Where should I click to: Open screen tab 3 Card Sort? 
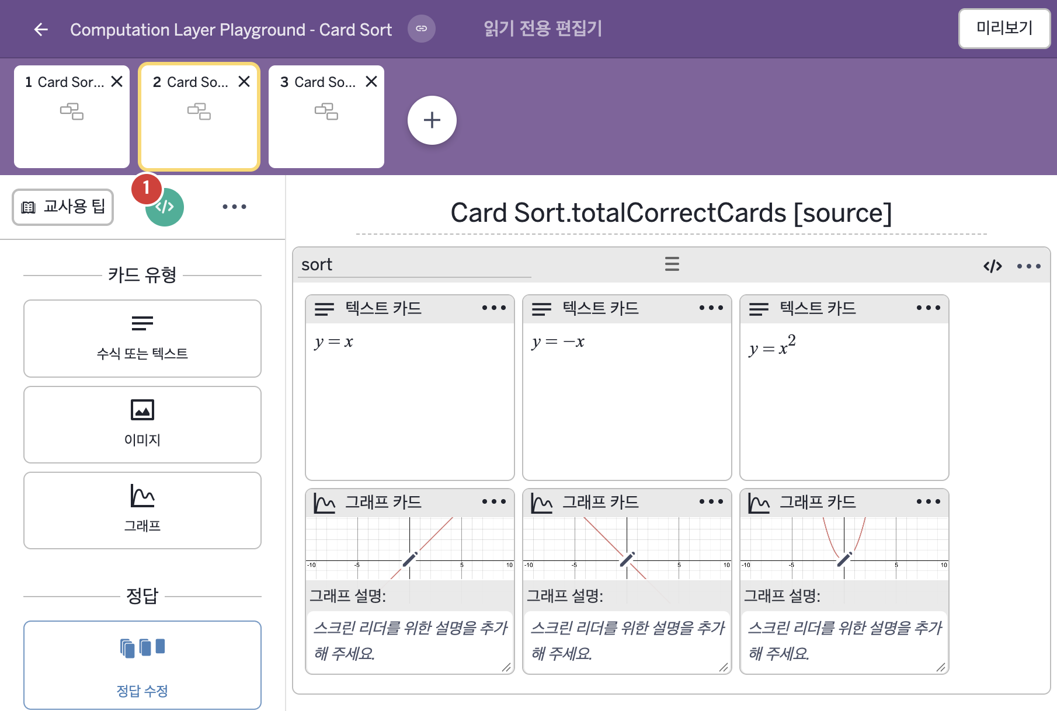(326, 117)
